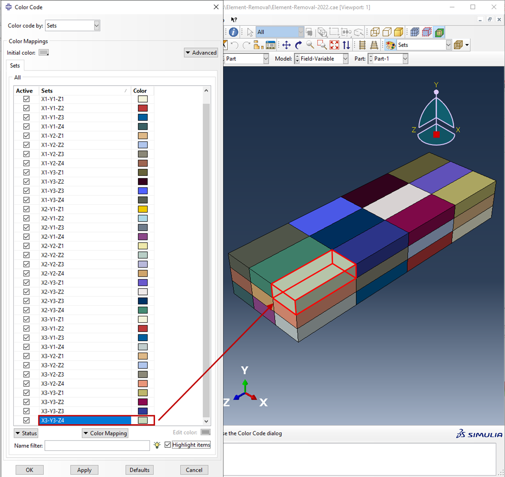The width and height of the screenshot is (505, 477).
Task: Select the Pan View tool
Action: [286, 45]
